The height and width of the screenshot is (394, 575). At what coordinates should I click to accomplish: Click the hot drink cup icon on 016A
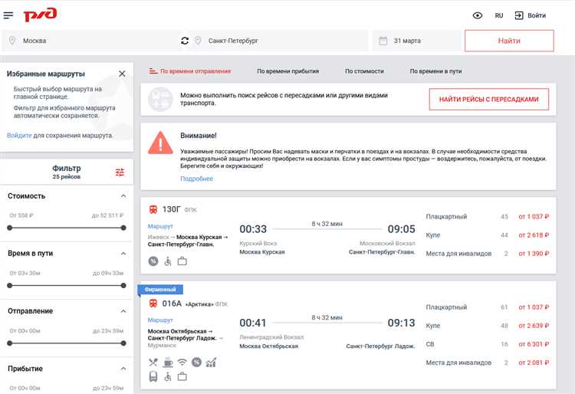[x=168, y=362]
